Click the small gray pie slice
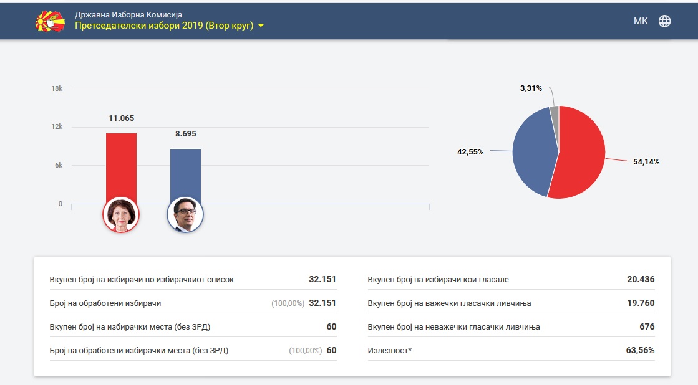Screen dimensions: 698x385 pos(555,116)
